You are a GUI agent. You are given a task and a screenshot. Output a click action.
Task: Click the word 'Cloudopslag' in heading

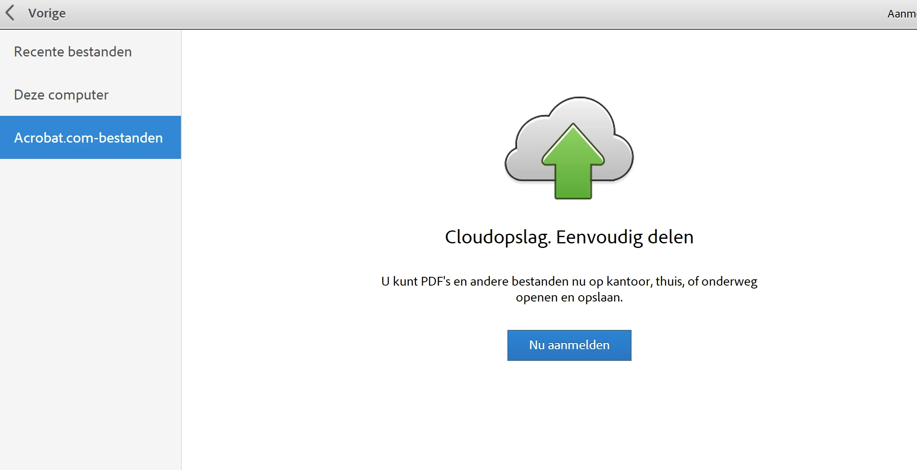(x=497, y=237)
